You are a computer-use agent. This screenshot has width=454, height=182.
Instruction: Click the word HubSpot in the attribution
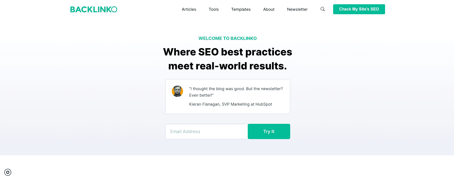click(x=264, y=104)
